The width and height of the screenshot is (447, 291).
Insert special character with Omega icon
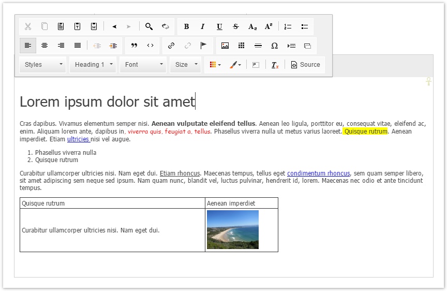coord(275,46)
